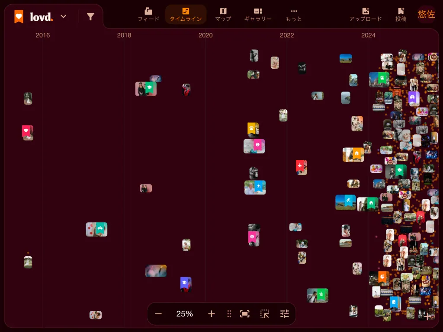Click the 投稿 button
This screenshot has width=443, height=332.
pos(401,15)
